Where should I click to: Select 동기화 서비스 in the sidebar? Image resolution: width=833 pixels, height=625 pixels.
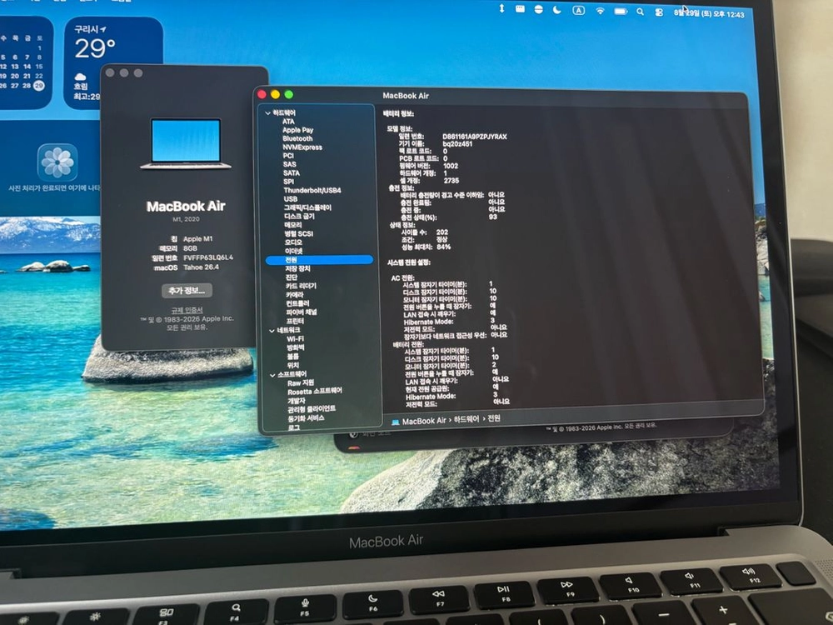[306, 417]
